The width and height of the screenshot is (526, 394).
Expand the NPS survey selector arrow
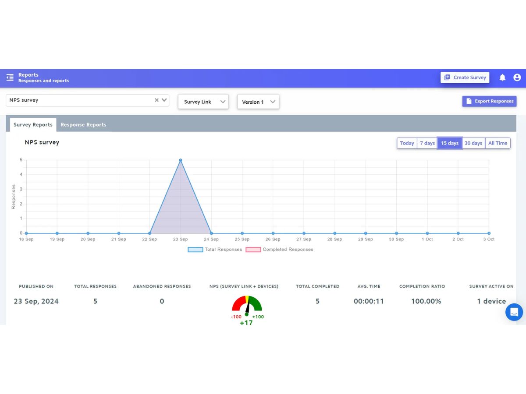coord(164,100)
